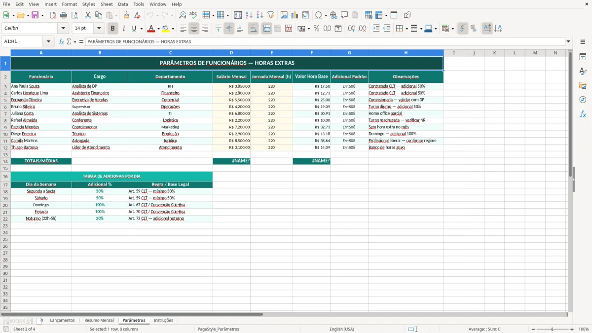The image size is (592, 333).
Task: Toggle Bold formatting
Action: click(113, 29)
